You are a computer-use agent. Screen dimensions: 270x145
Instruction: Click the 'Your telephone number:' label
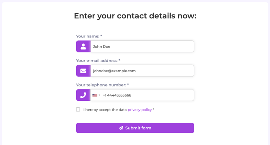pos(101,85)
